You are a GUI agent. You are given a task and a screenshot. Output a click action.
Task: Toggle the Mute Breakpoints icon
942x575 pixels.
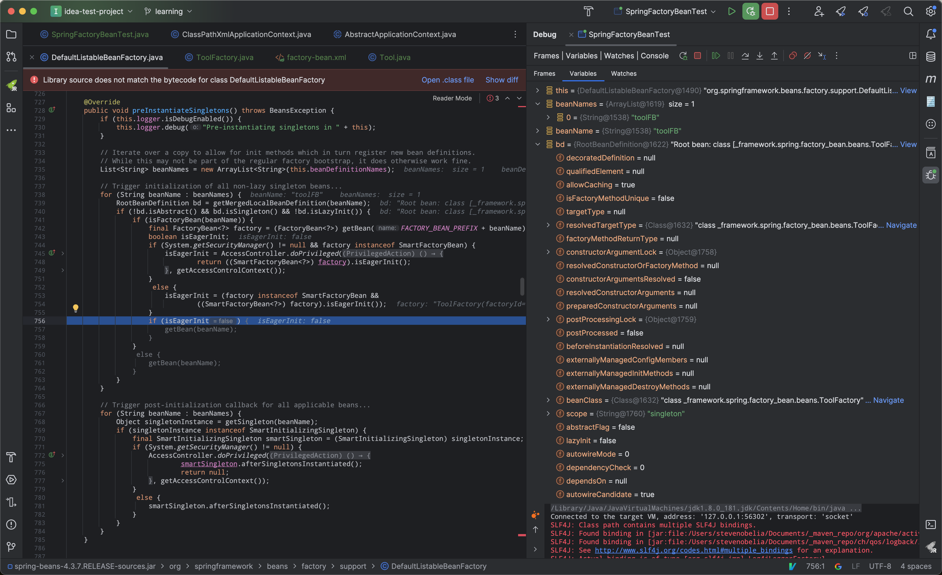(807, 56)
